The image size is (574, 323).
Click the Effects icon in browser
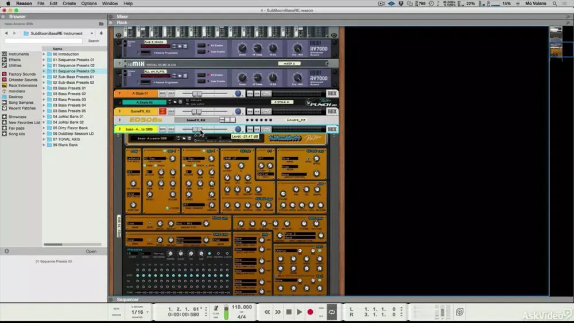[x=5, y=60]
